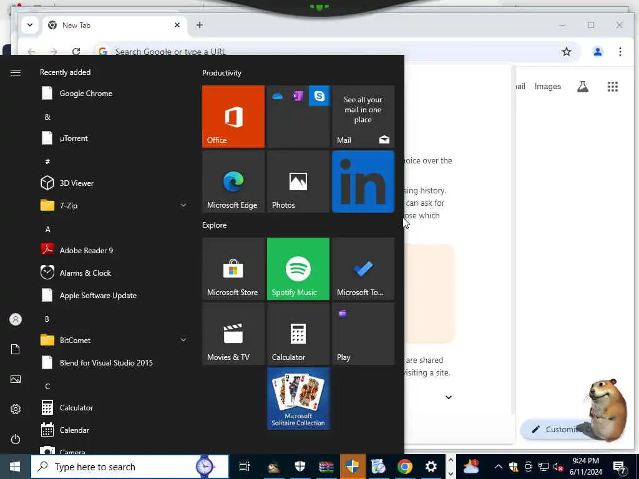Click the Explore group heading

[x=215, y=225]
